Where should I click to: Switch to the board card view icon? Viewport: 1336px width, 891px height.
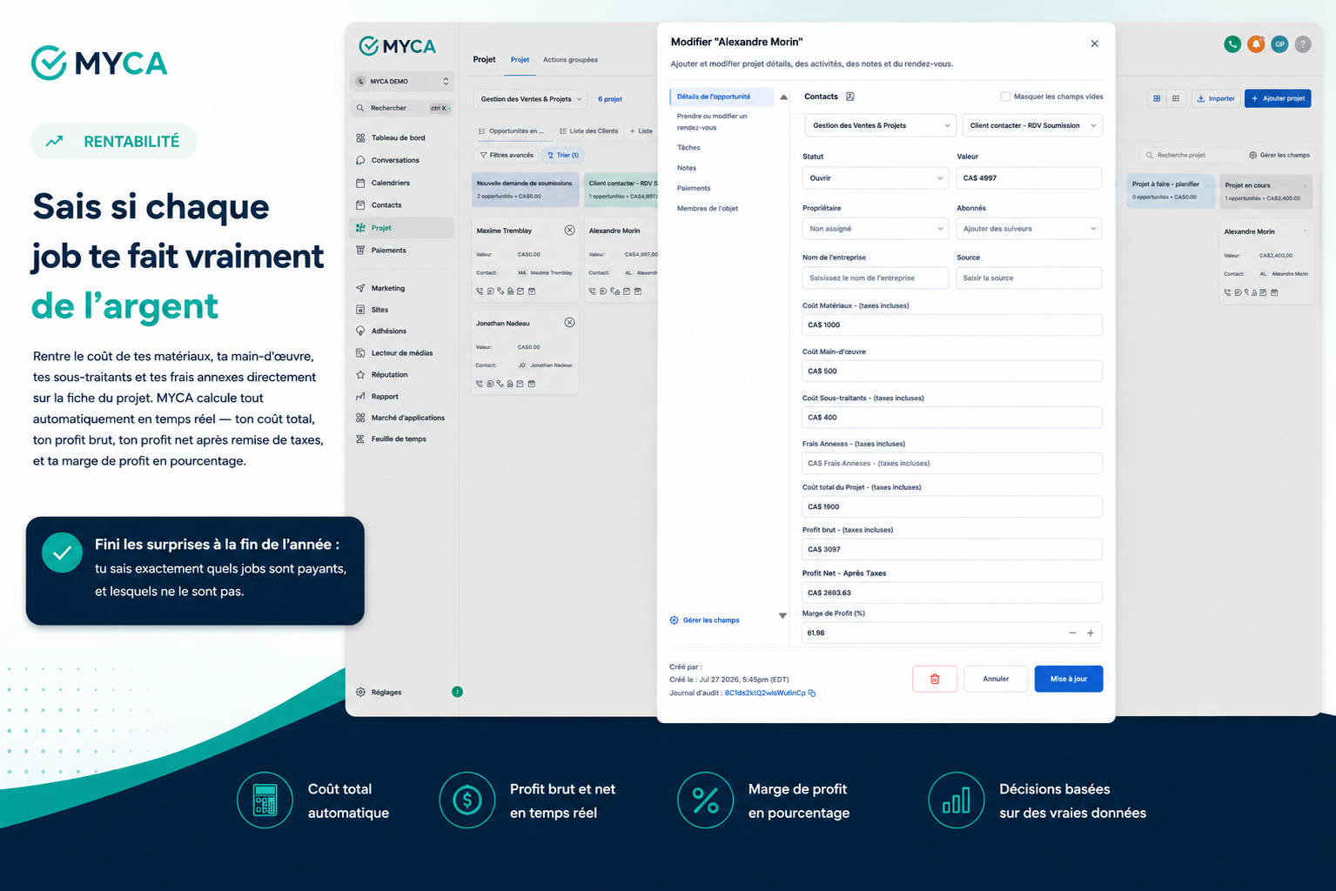coord(1157,98)
